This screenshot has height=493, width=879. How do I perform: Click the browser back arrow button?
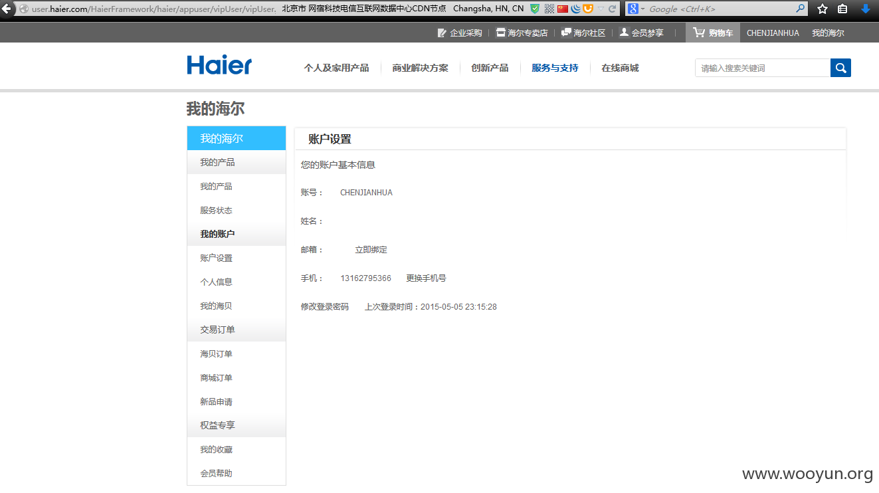point(7,9)
